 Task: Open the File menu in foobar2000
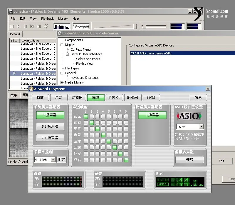(13, 19)
